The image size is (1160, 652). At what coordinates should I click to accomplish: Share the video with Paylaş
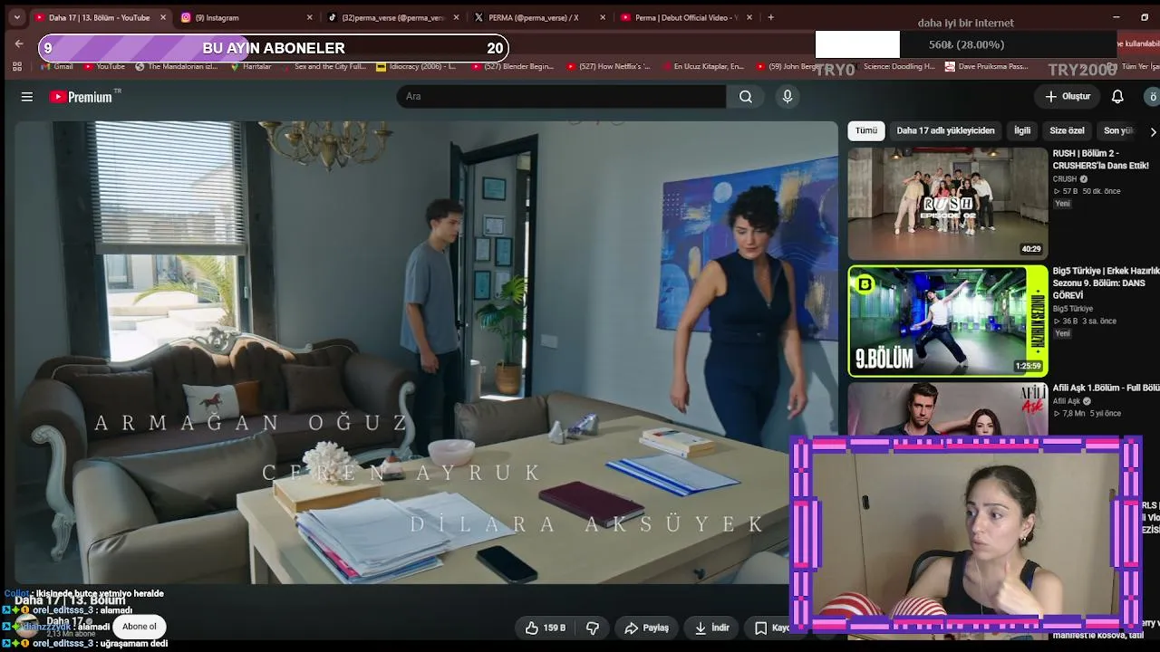[646, 628]
